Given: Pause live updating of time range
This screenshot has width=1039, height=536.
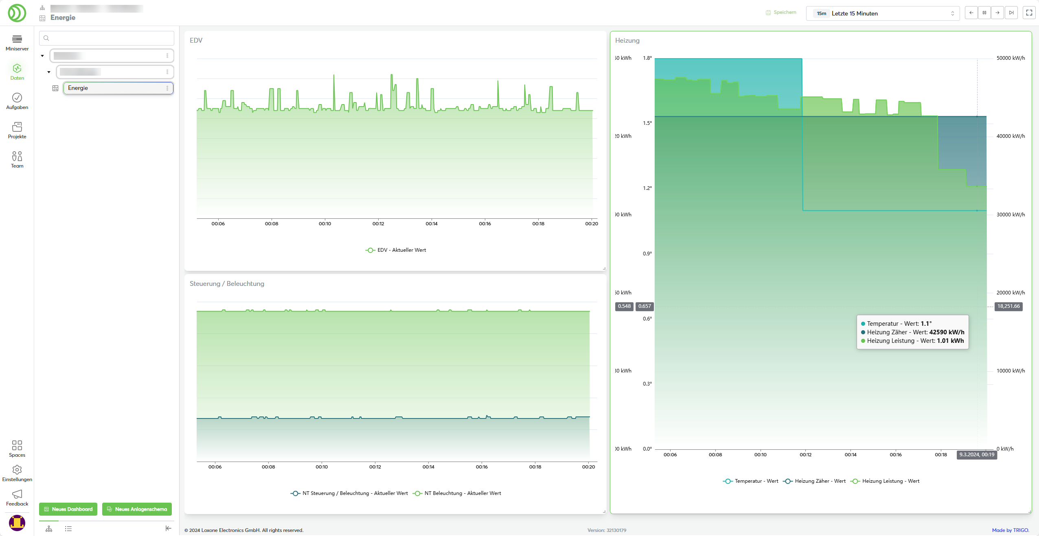Looking at the screenshot, I should (x=984, y=13).
